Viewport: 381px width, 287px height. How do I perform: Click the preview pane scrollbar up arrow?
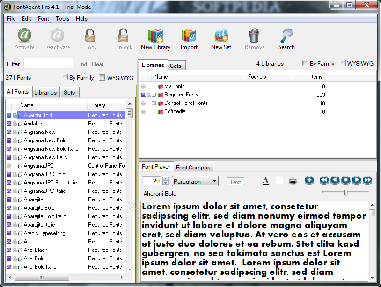372,206
